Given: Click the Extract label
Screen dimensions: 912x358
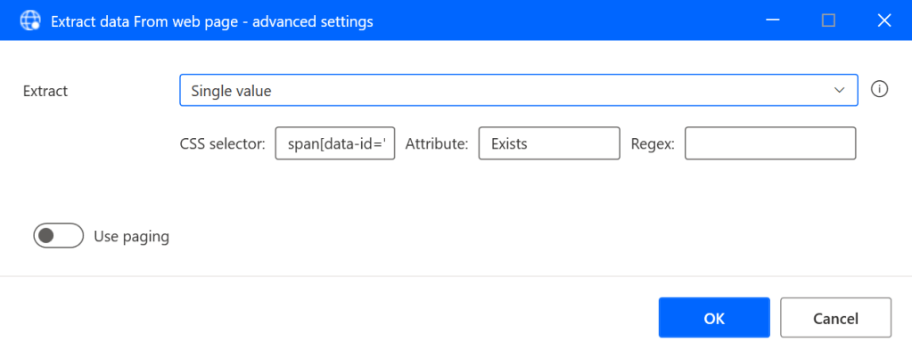Looking at the screenshot, I should click(45, 91).
